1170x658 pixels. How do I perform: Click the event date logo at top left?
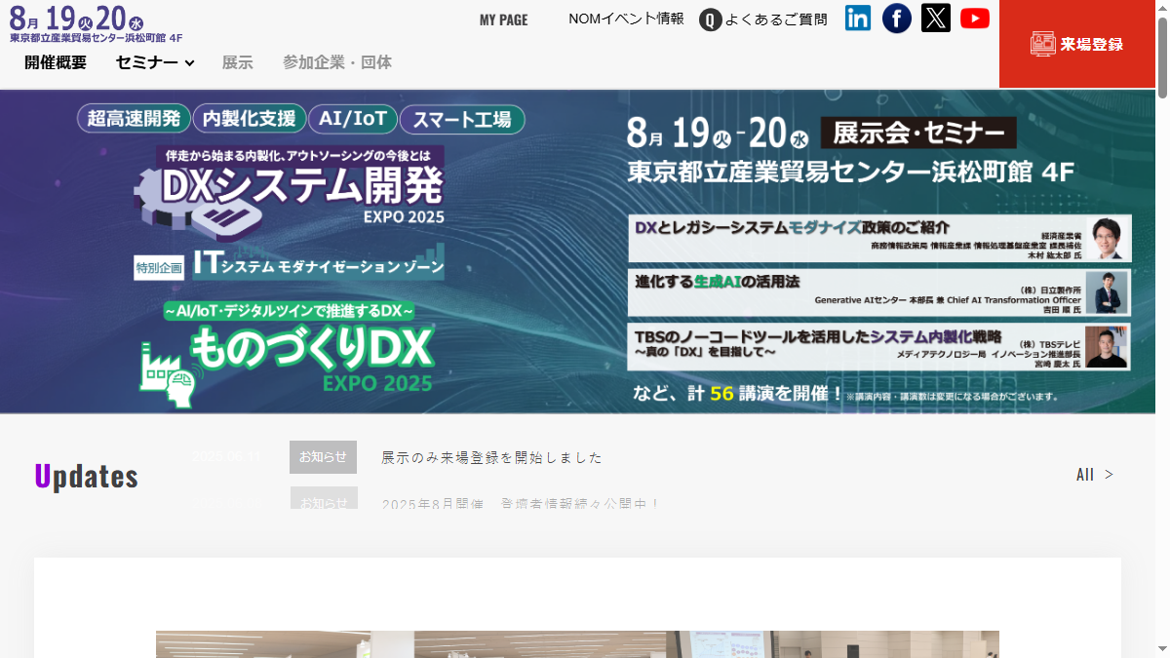click(x=96, y=23)
